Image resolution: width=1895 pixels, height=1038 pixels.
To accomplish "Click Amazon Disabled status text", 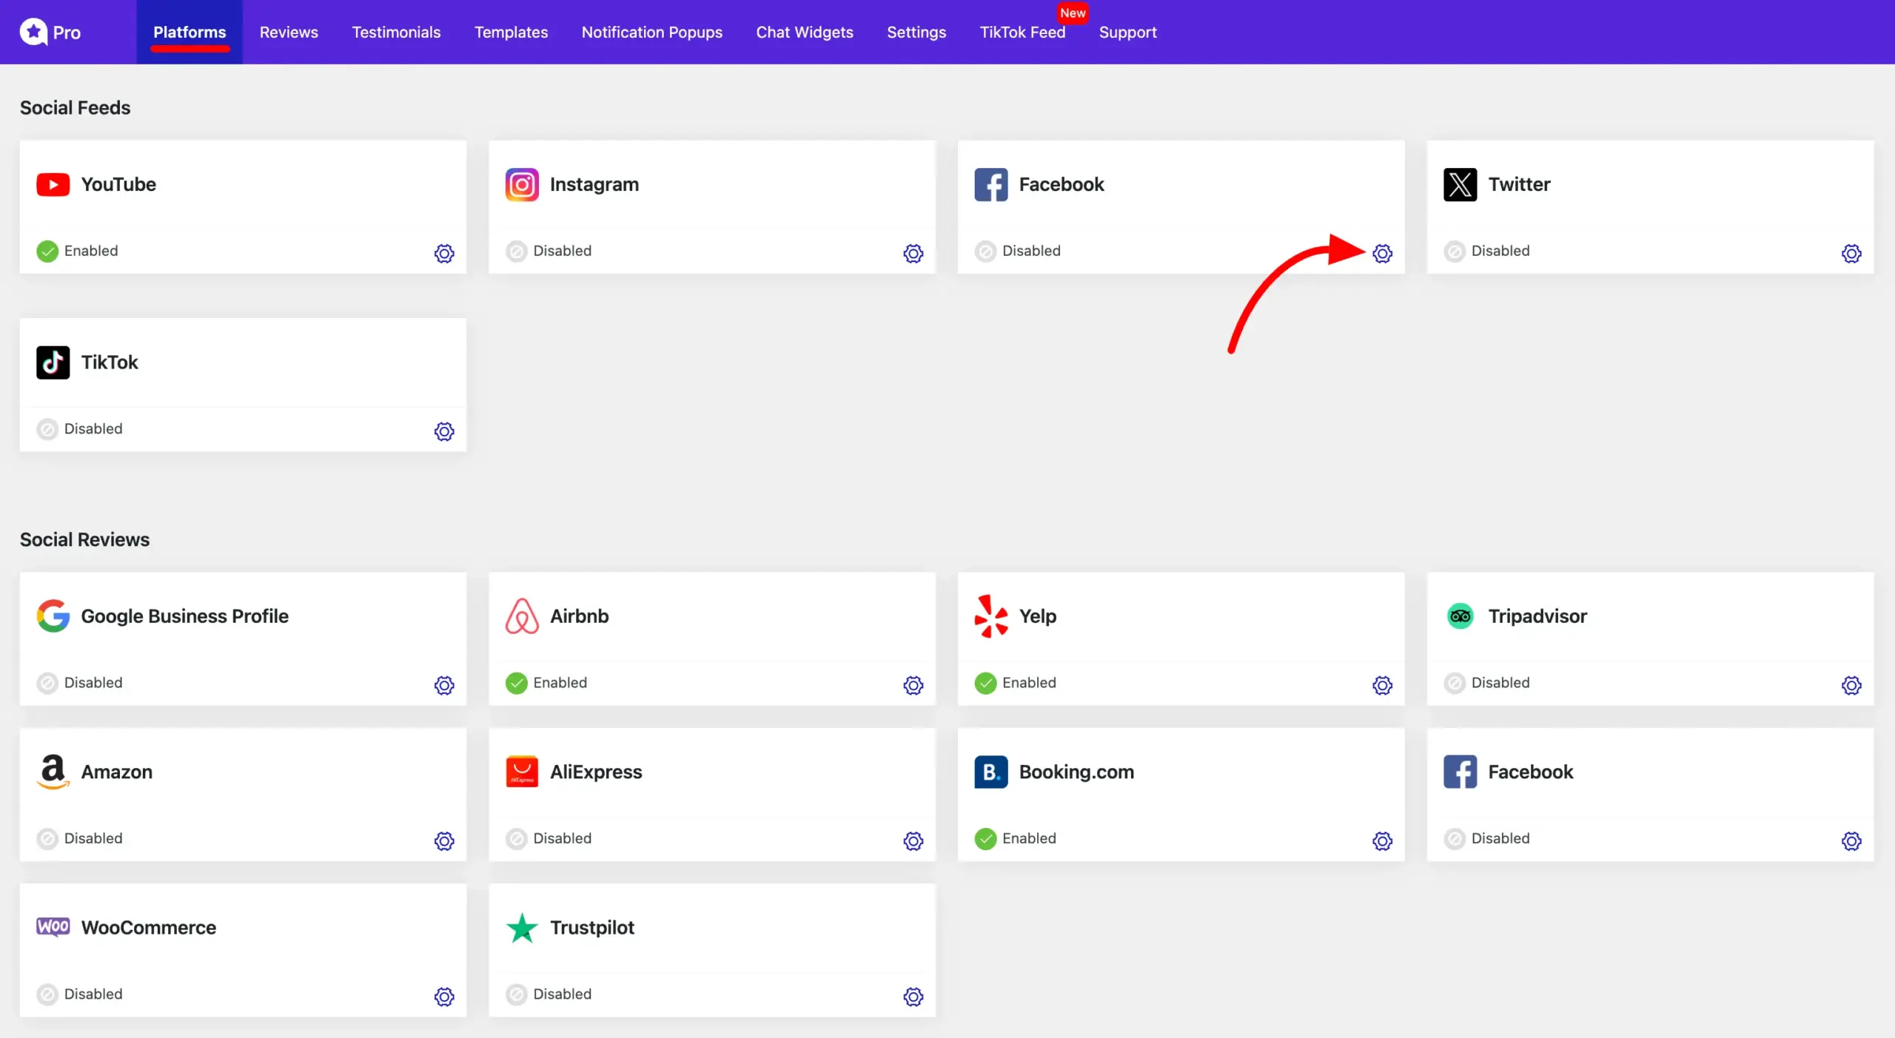I will (93, 838).
